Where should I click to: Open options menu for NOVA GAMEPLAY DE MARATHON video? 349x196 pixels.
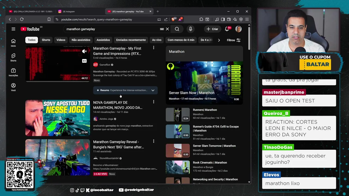[154, 102]
